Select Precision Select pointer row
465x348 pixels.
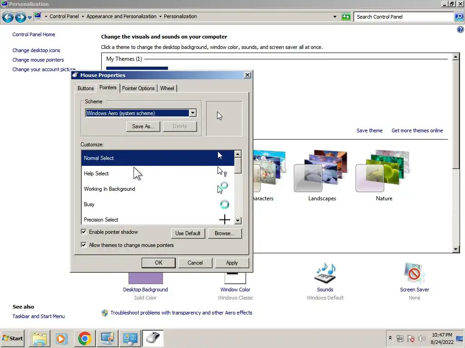pos(158,219)
